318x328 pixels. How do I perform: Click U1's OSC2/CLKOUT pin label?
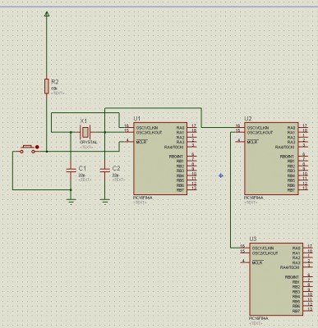pos(149,133)
